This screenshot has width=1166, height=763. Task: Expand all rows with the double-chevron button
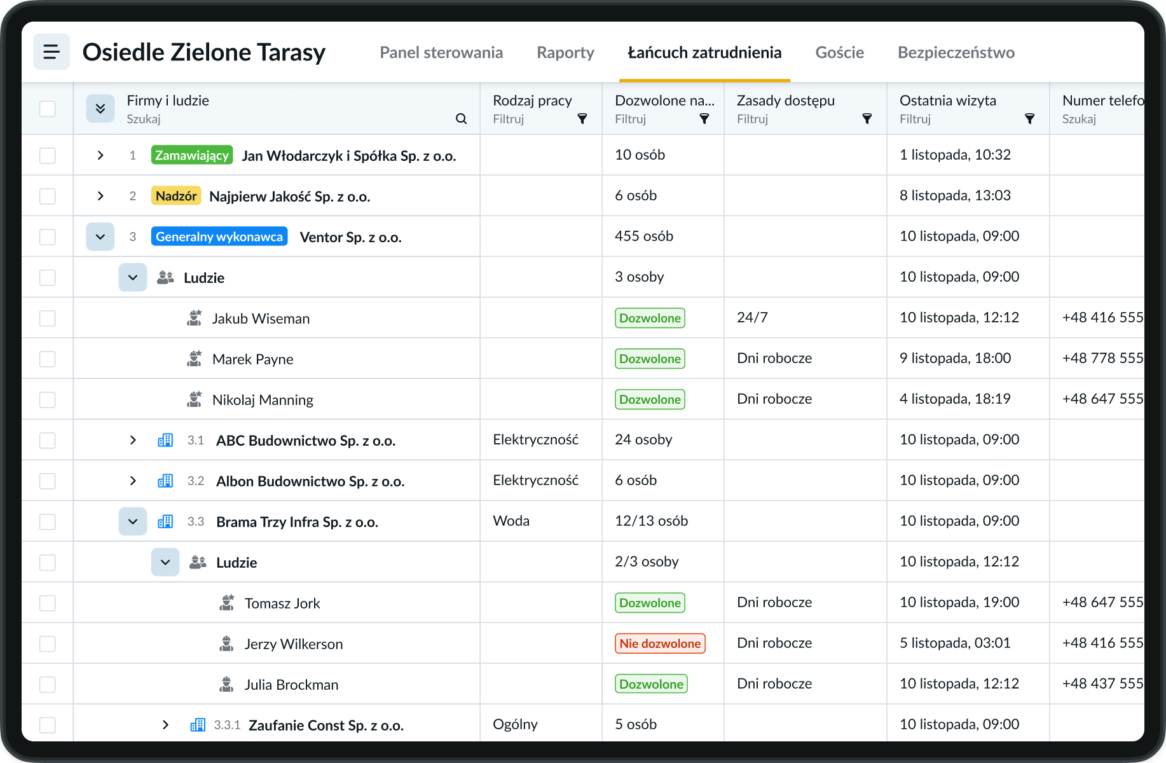pos(100,109)
